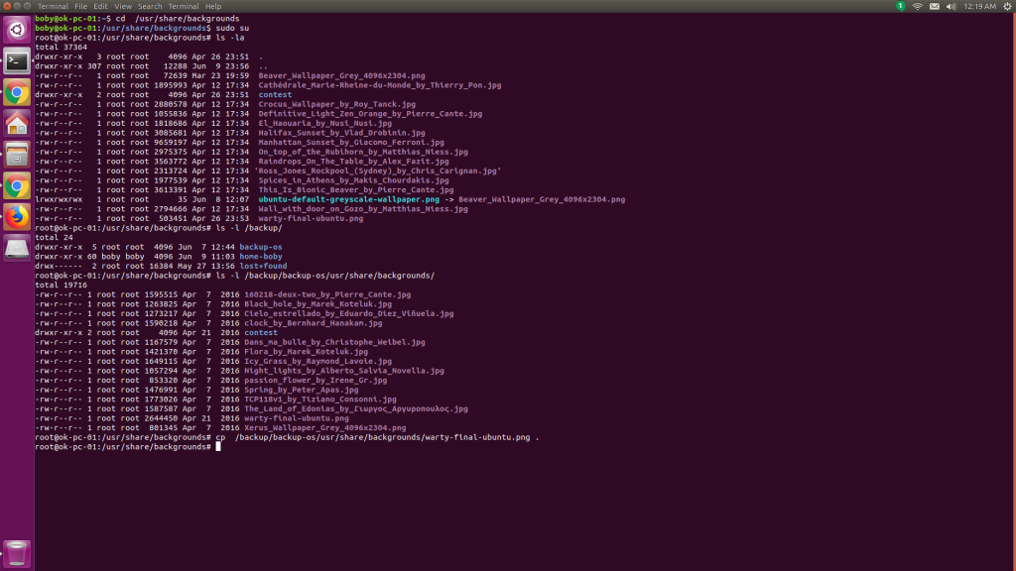Open the session gear menu

(1007, 8)
